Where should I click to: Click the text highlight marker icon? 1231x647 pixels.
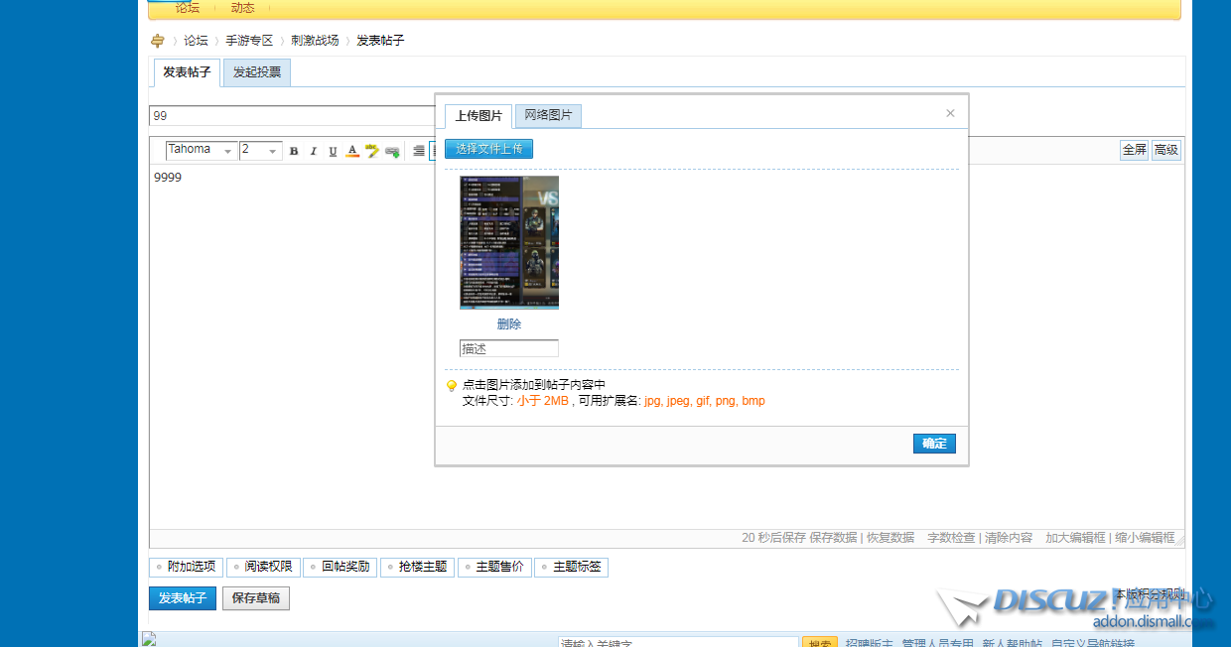click(x=372, y=152)
